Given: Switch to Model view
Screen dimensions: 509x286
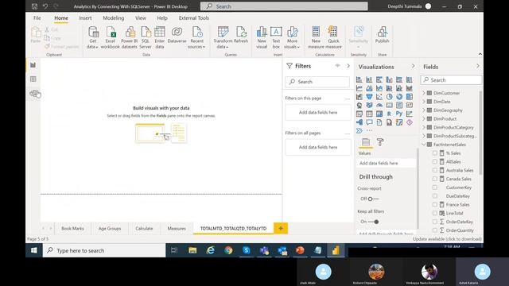Looking at the screenshot, I should pyautogui.click(x=33, y=94).
